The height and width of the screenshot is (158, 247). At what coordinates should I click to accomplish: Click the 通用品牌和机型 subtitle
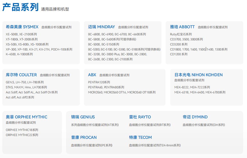[55, 9]
